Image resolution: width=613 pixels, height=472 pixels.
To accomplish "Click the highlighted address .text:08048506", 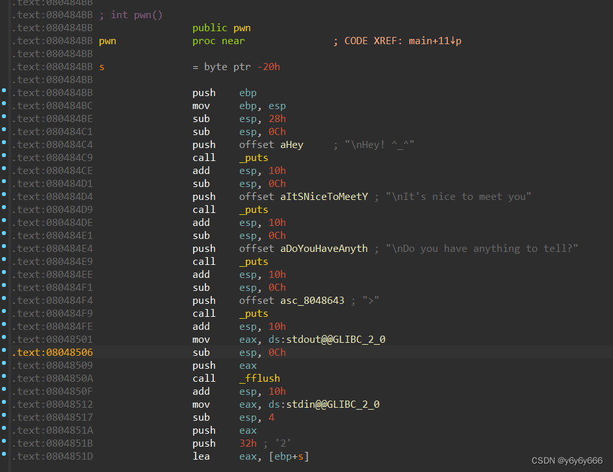I will (x=53, y=353).
